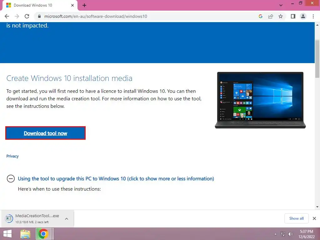Click the Windows 10 laptop image
320x240 pixels.
(x=260, y=100)
